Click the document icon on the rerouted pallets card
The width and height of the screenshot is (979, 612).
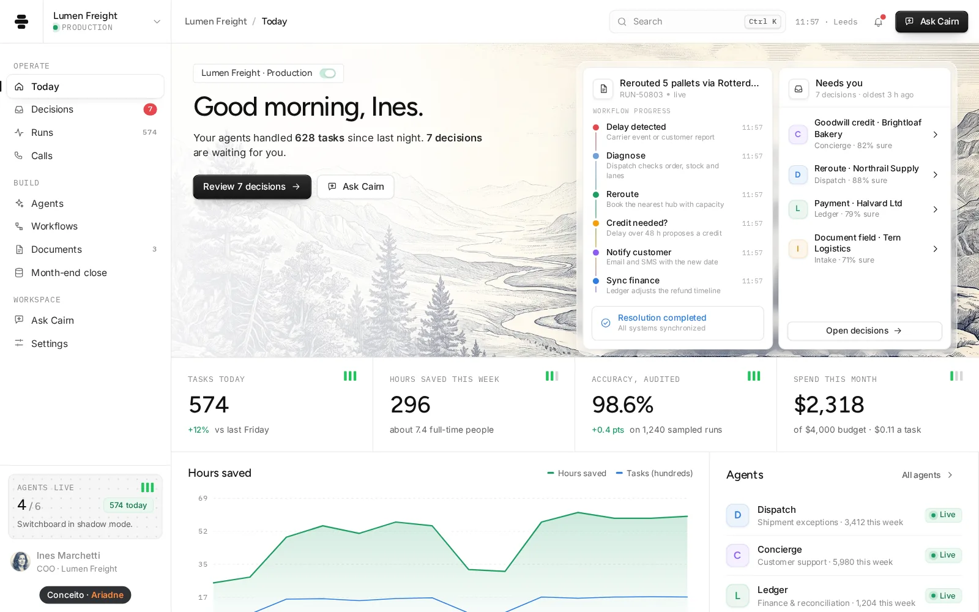point(603,89)
